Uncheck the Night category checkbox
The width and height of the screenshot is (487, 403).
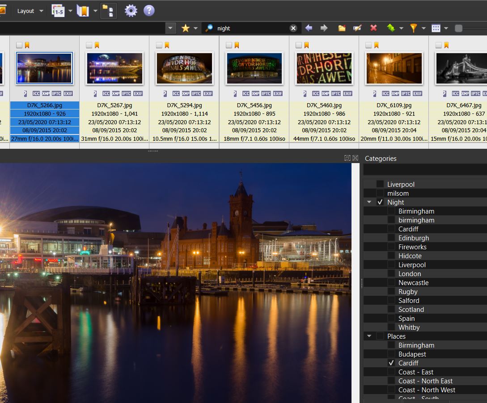pyautogui.click(x=380, y=202)
